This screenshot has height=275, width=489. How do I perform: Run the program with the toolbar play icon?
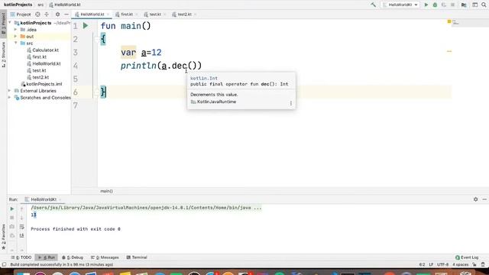click(x=426, y=5)
